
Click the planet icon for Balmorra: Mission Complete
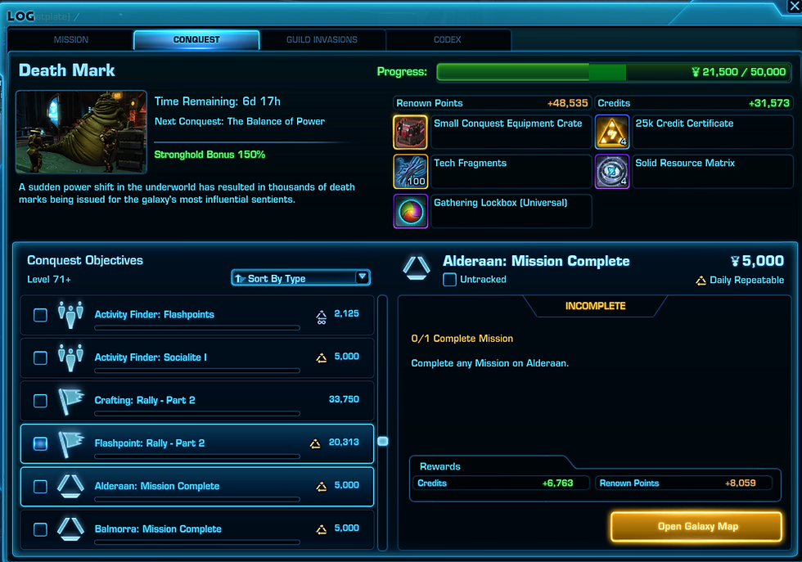[70, 528]
